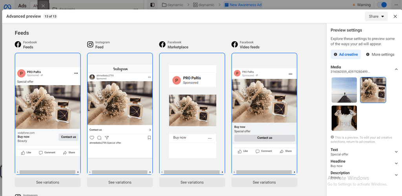402x196 pixels.
Task: Select the perfume bouquet media thumbnail
Action: pos(373,90)
